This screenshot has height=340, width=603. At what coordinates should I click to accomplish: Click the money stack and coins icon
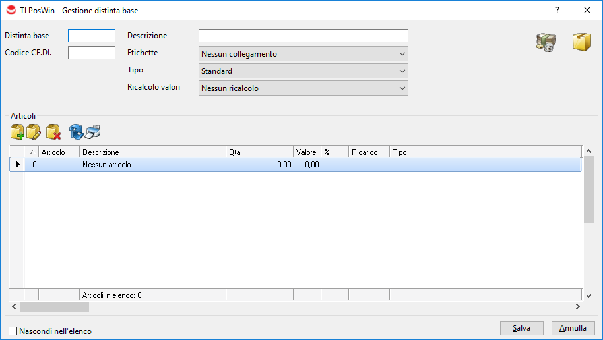pyautogui.click(x=546, y=42)
